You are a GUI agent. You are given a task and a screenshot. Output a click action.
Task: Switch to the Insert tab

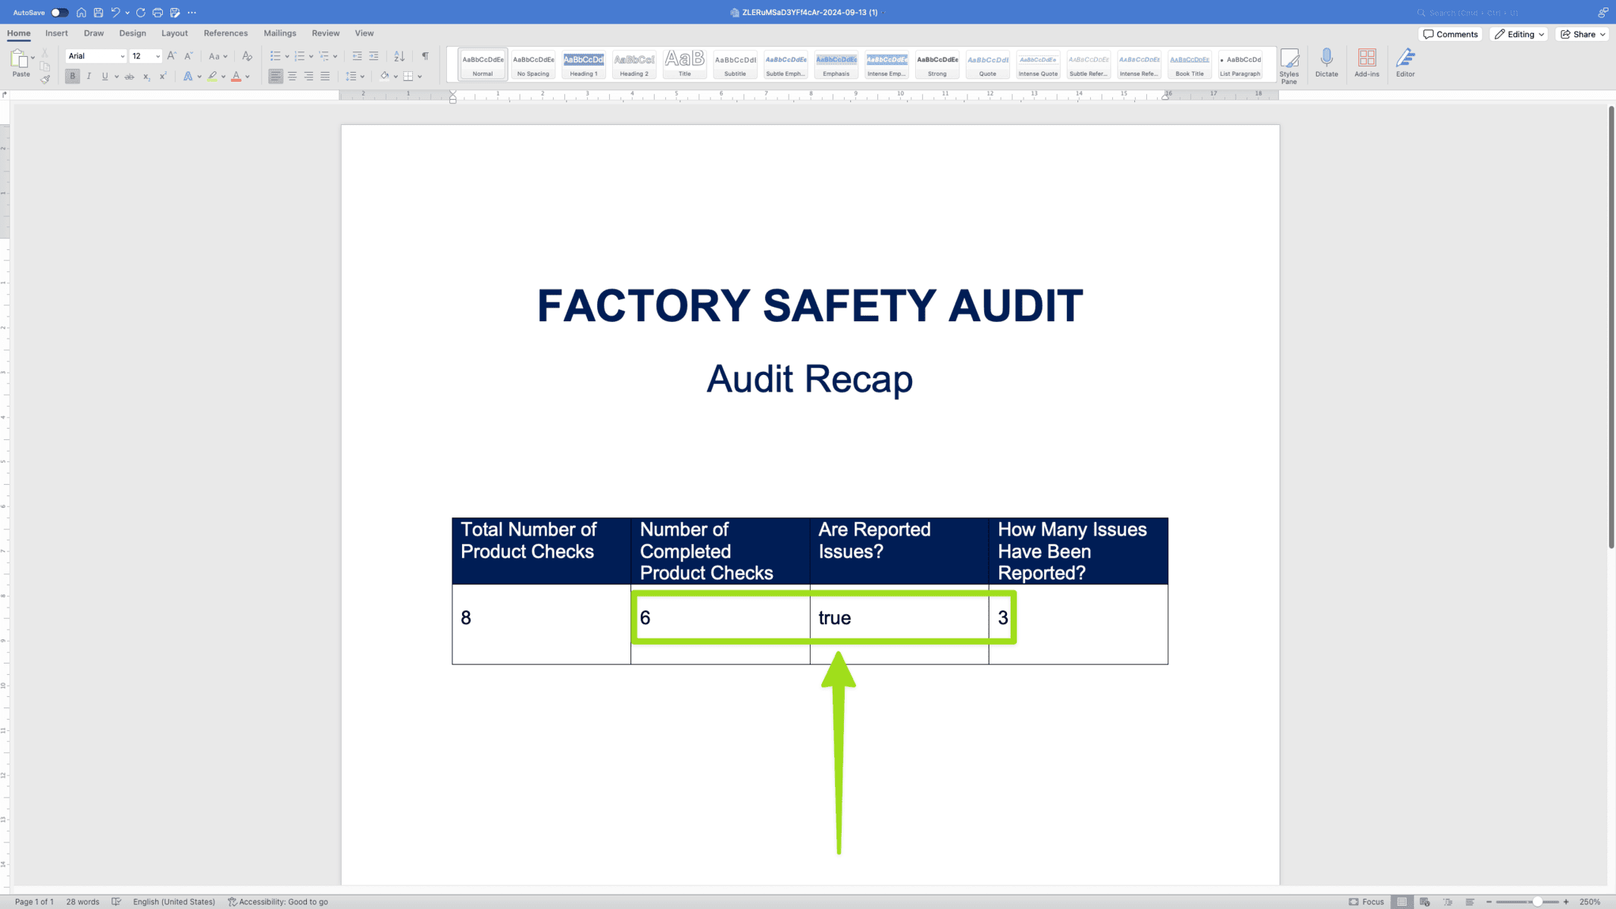point(56,33)
